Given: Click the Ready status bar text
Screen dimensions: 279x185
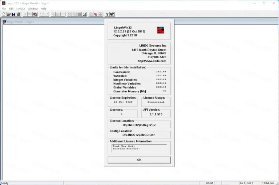Looking at the screenshot, I should 4,183.
